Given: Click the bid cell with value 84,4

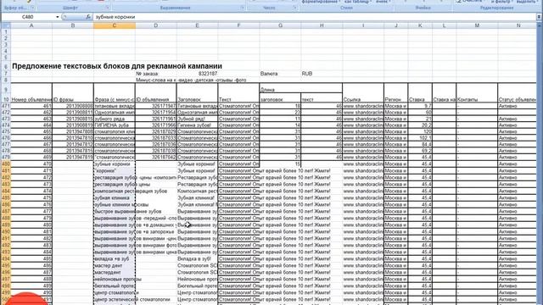Looking at the screenshot, I should tap(420, 144).
